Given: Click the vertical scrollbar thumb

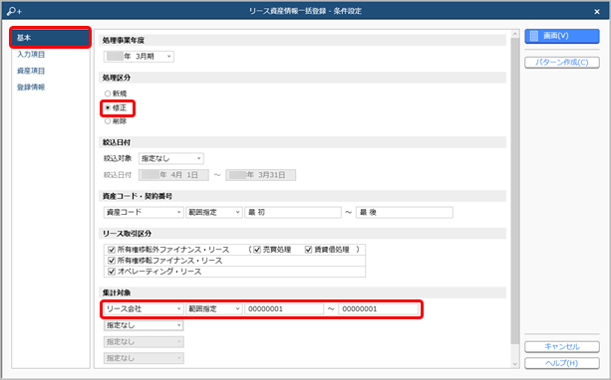Looking at the screenshot, I should 515,191.
